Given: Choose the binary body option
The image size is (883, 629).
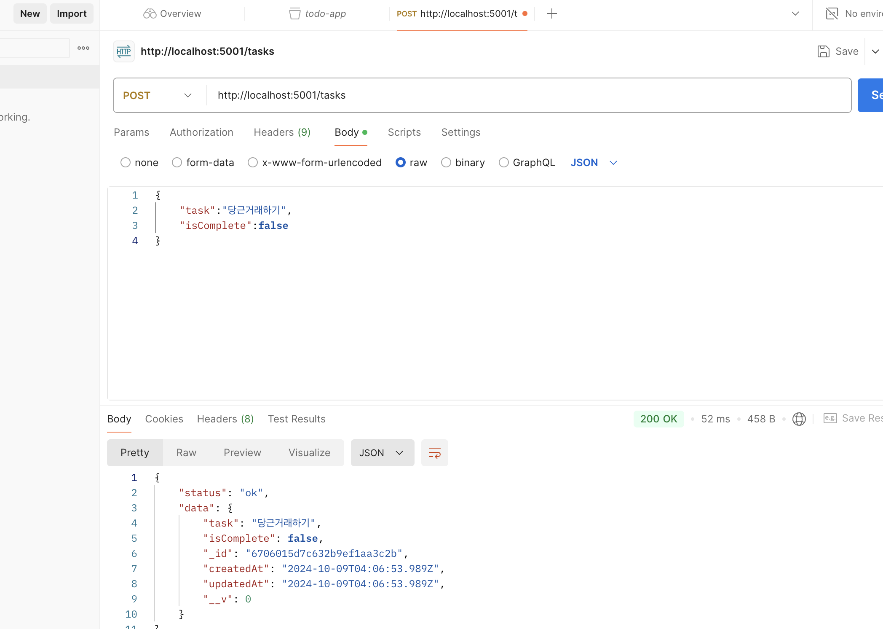Looking at the screenshot, I should [446, 163].
